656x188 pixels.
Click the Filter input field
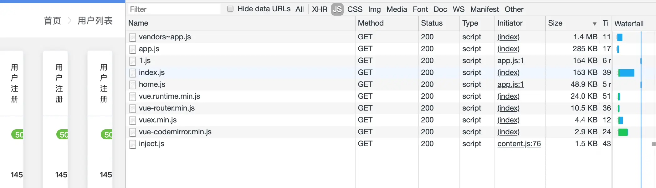174,9
